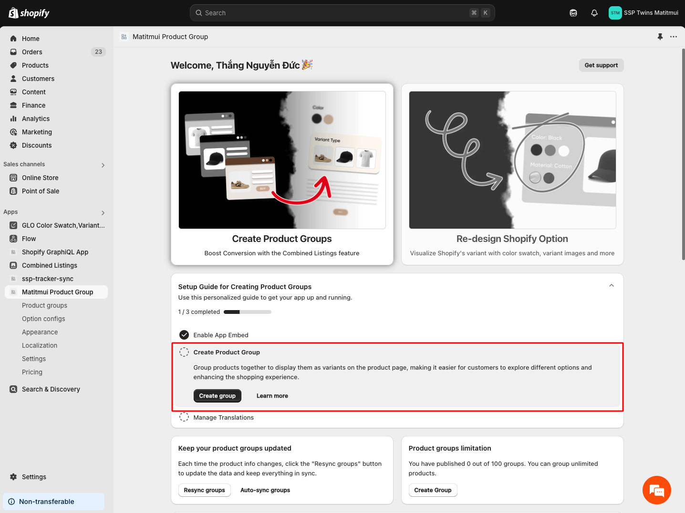Screen dimensions: 685x513
Task: Pin the app with the pin icon
Action: click(x=660, y=37)
